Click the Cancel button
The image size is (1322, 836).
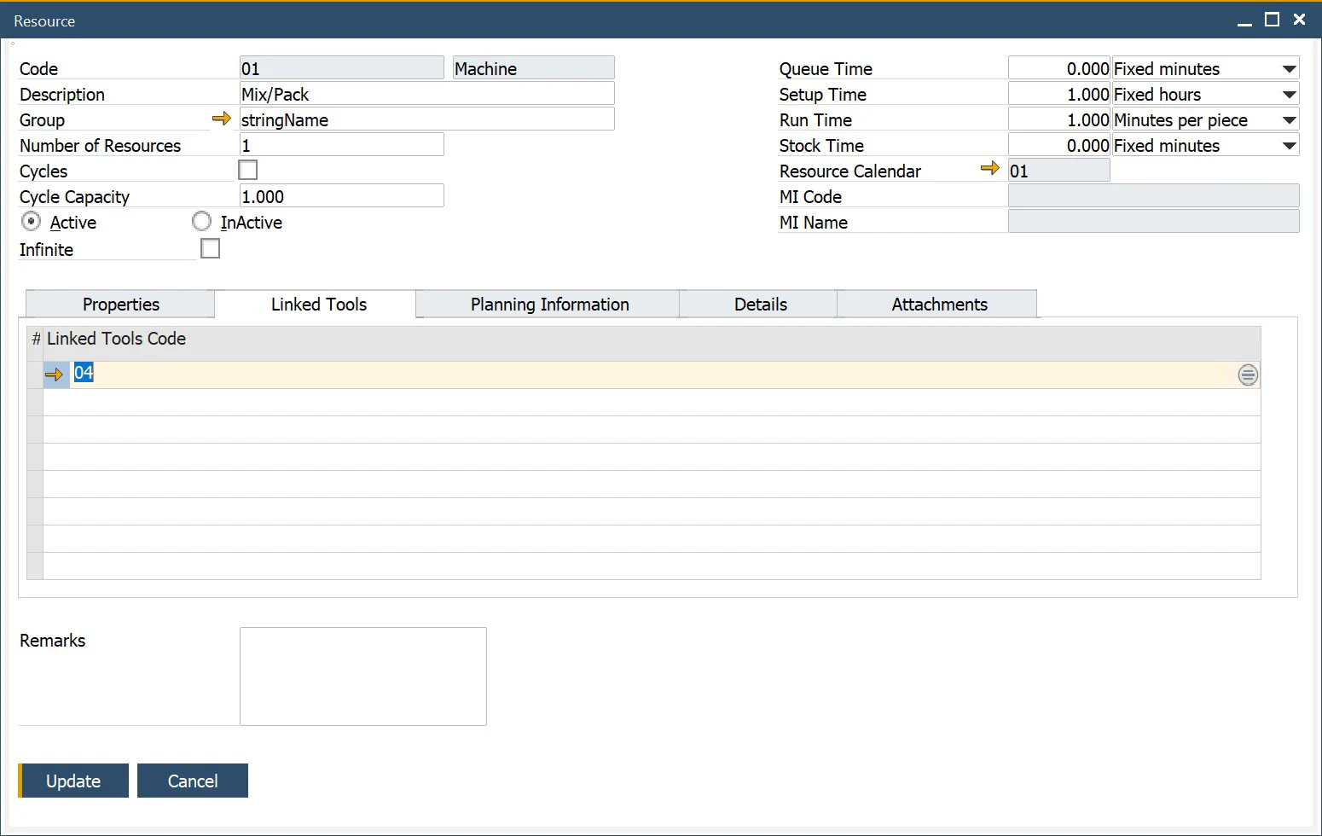click(193, 781)
